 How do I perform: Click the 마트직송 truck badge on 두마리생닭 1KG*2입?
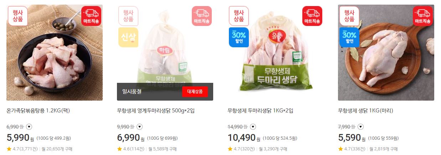coord(312,16)
